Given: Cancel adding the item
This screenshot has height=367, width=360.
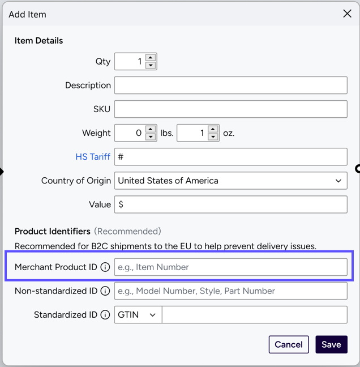Looking at the screenshot, I should click(289, 344).
